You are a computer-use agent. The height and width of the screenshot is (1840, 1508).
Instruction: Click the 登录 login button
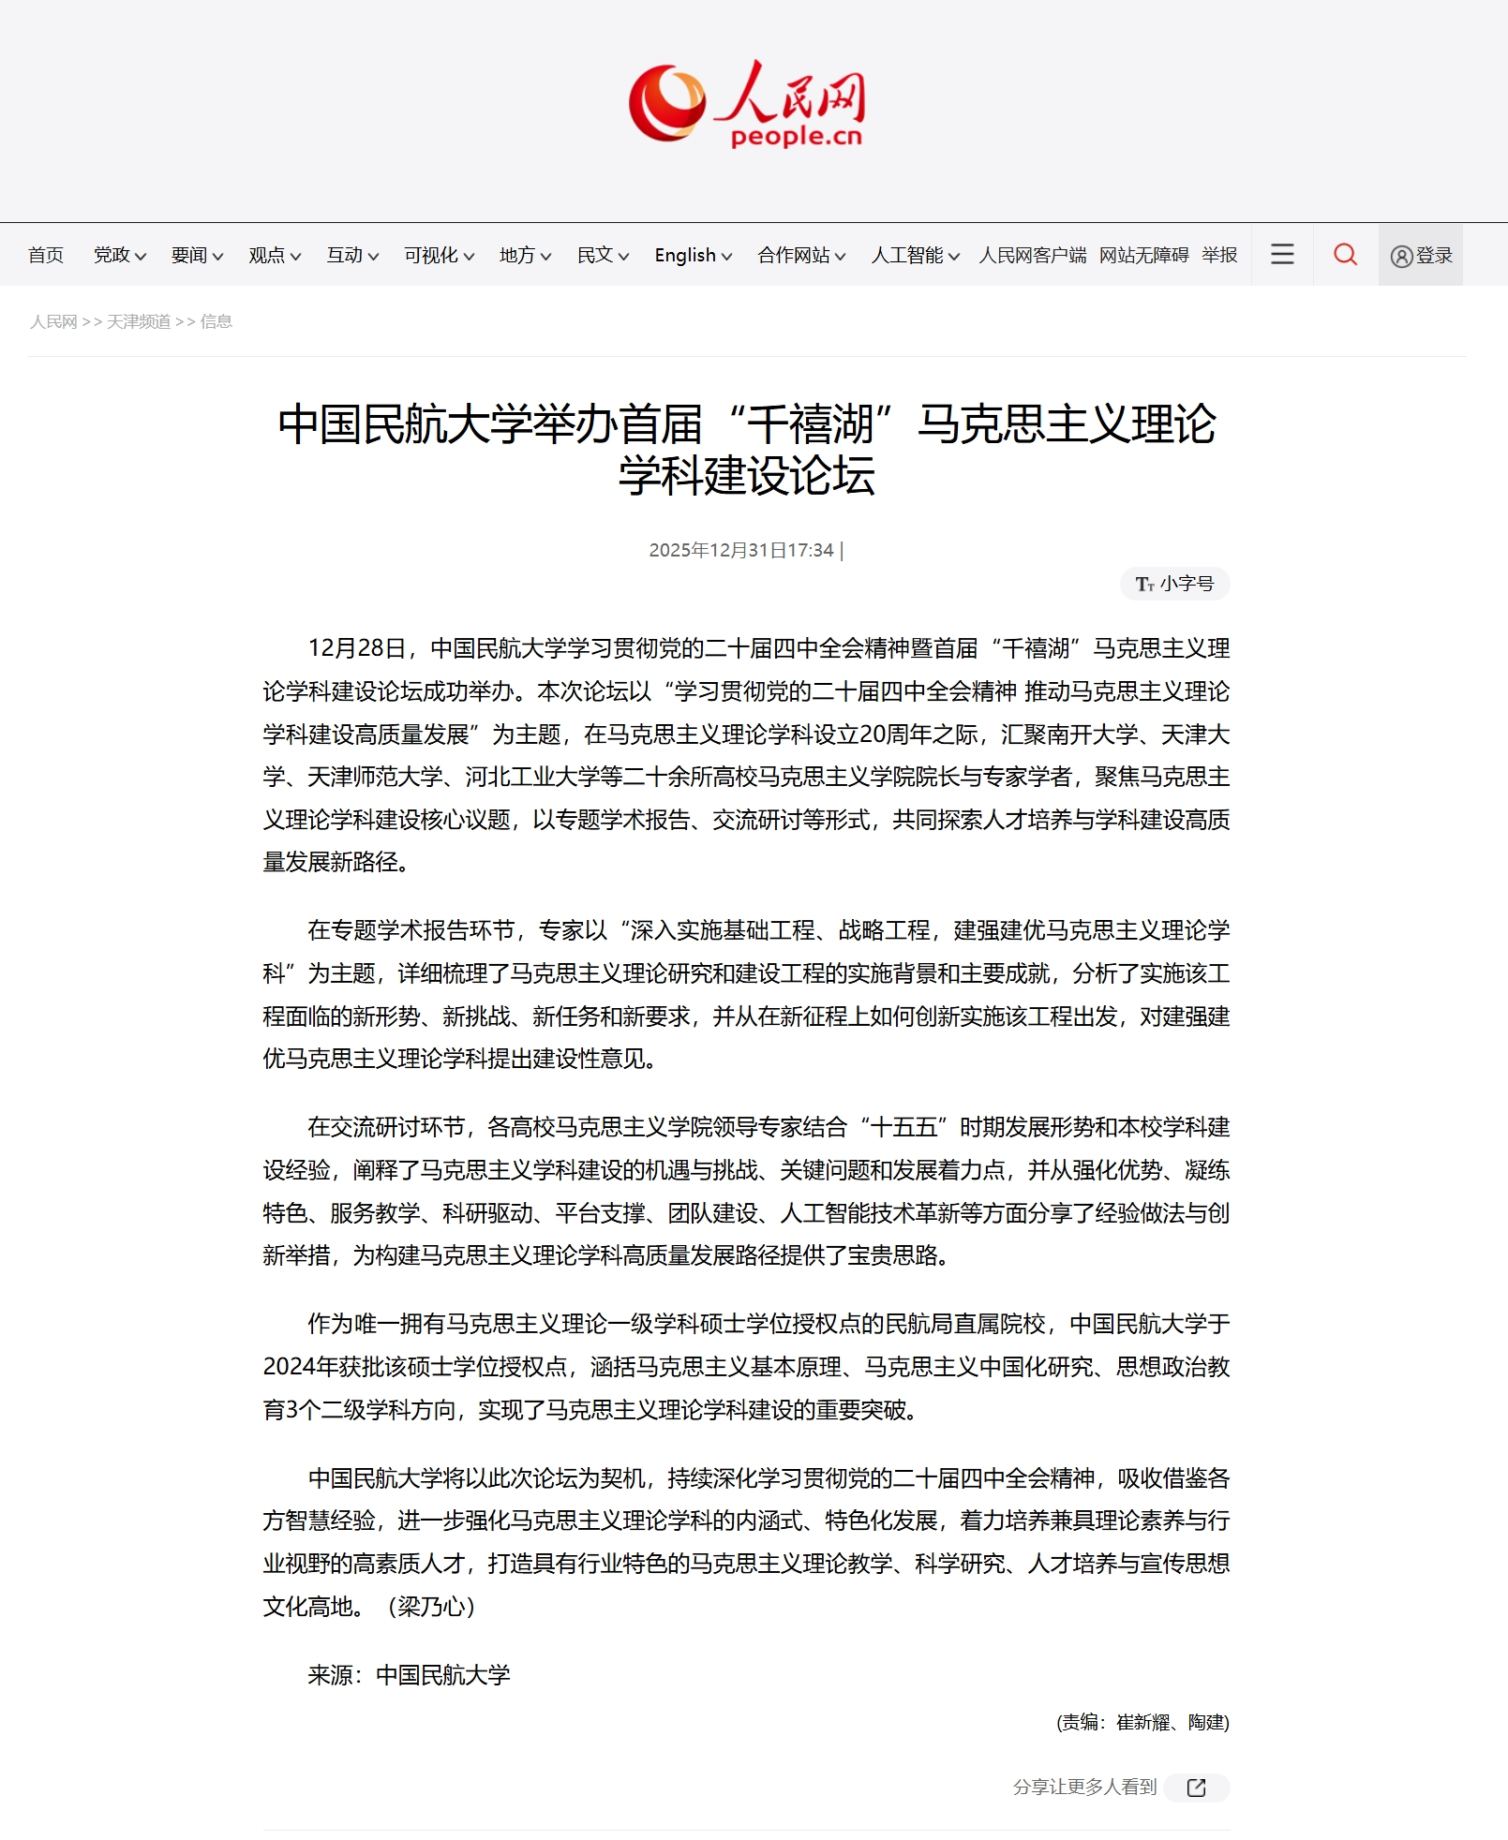1421,256
